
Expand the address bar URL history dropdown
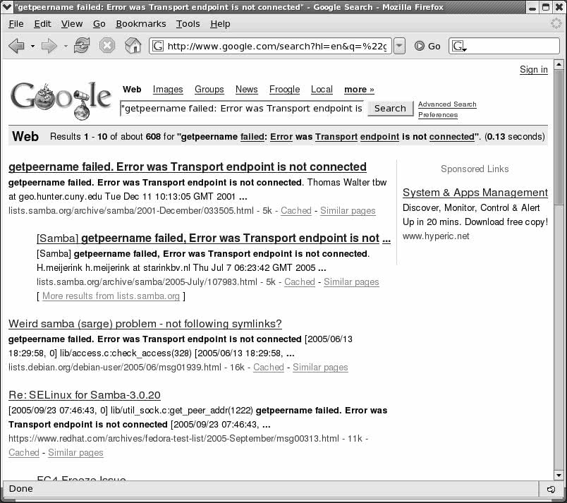click(399, 46)
